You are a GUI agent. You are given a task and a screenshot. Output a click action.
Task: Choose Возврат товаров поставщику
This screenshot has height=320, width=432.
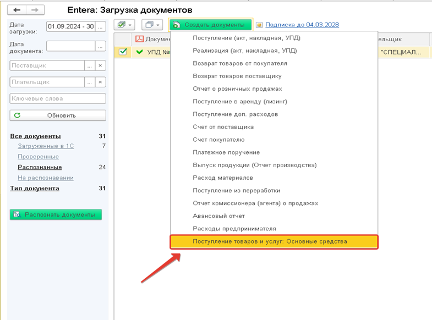coord(274,76)
